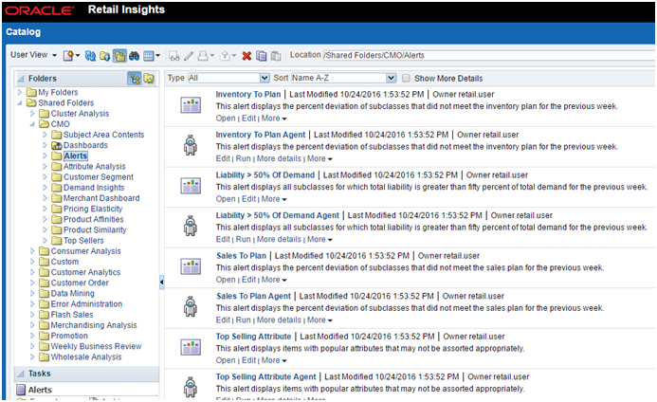This screenshot has height=402, width=657.
Task: Click the binoculars Search icon
Action: (134, 55)
